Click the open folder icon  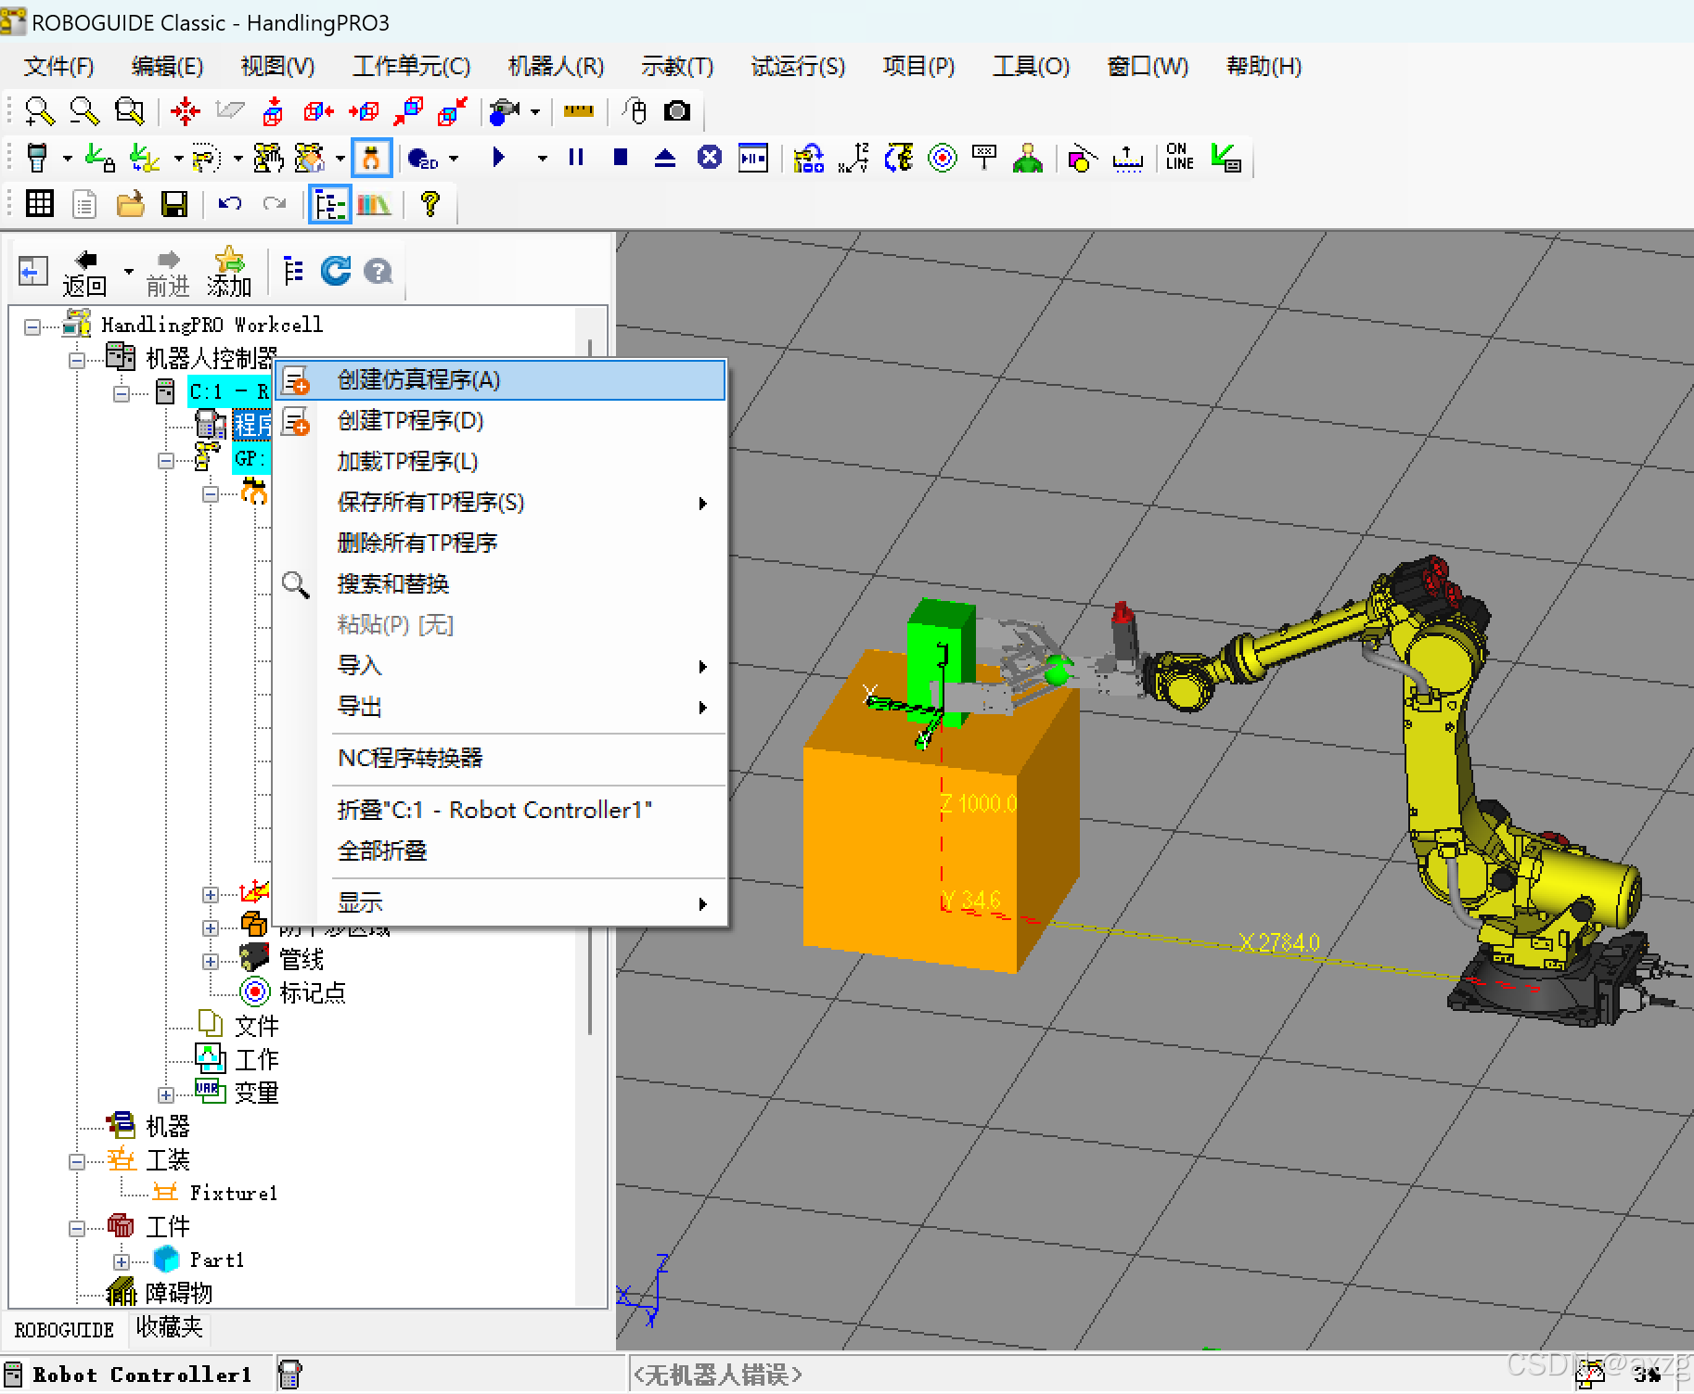[x=130, y=203]
